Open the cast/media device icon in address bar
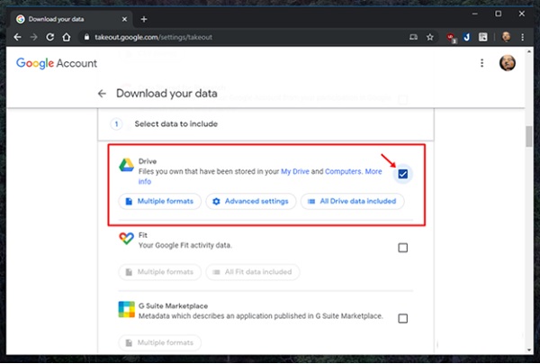 pos(414,37)
